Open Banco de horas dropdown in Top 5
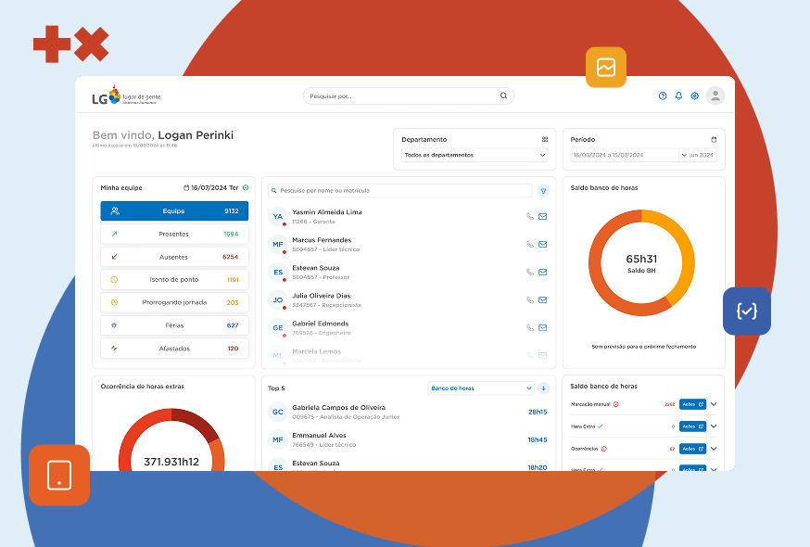810x547 pixels. (x=481, y=388)
